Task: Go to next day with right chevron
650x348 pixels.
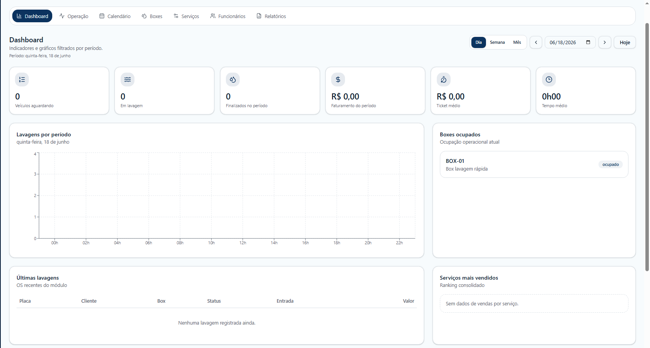Action: coord(605,42)
